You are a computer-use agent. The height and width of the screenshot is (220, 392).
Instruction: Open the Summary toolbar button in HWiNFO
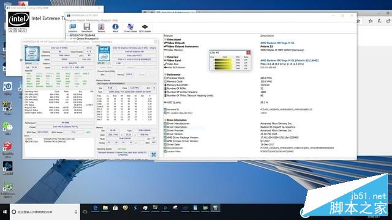coord(73,28)
